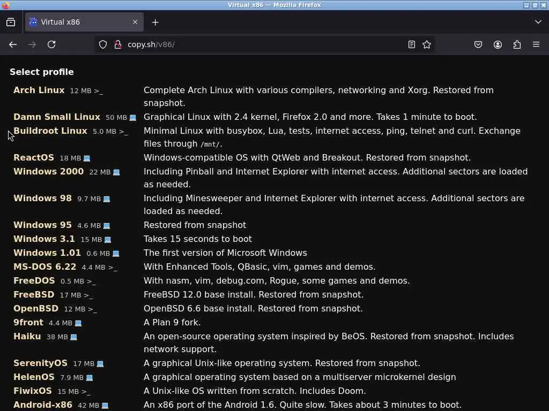549x411 pixels.
Task: Launch the Damn Small Linux profile
Action: tap(57, 117)
